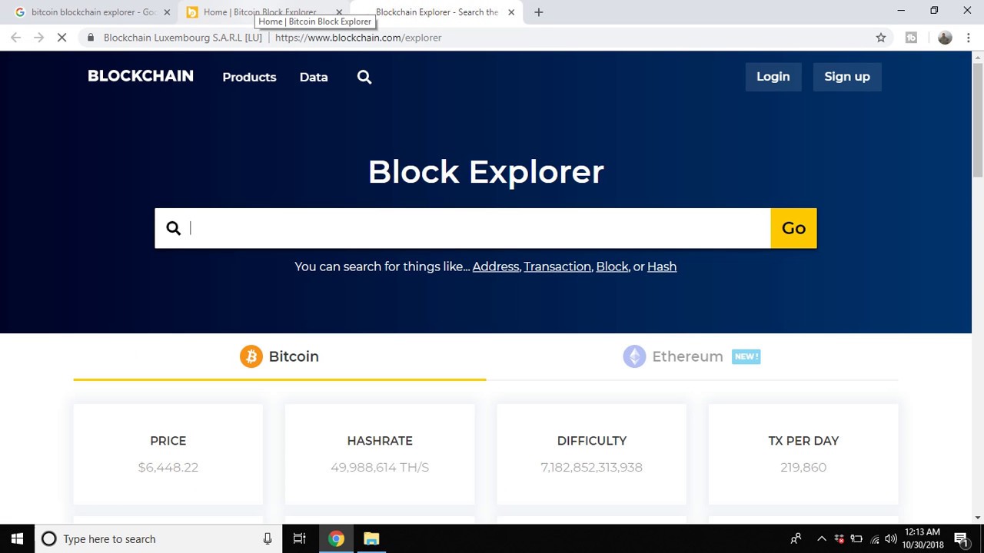
Task: Click the Windows taskbar search box
Action: pos(158,539)
